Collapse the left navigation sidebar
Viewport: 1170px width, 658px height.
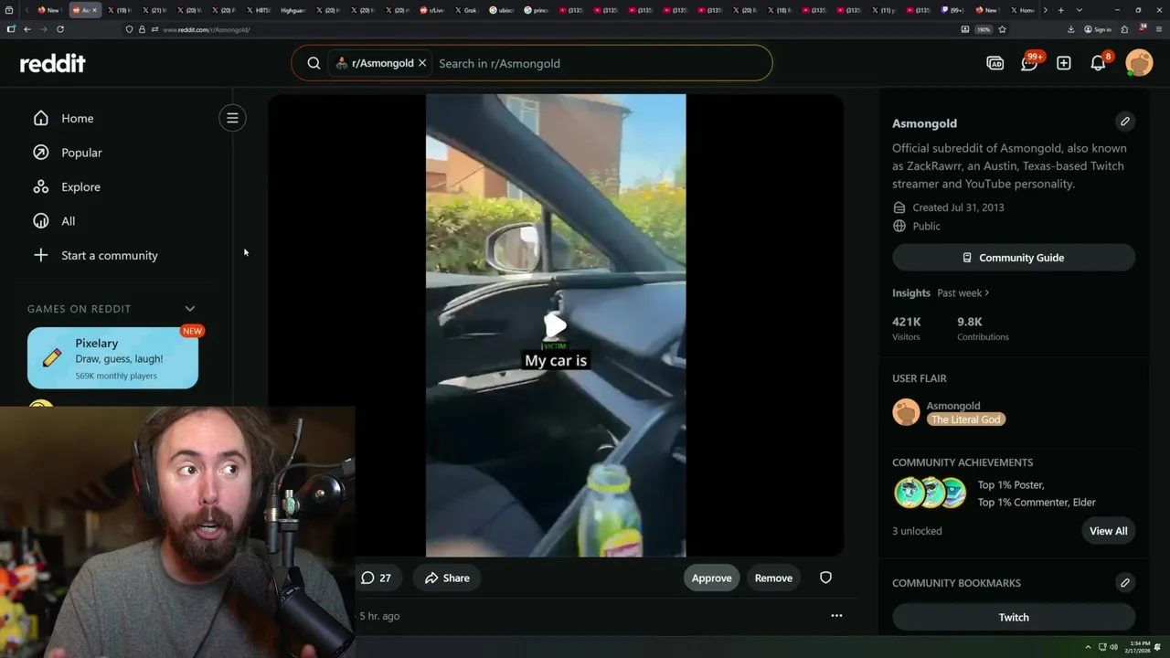[232, 118]
